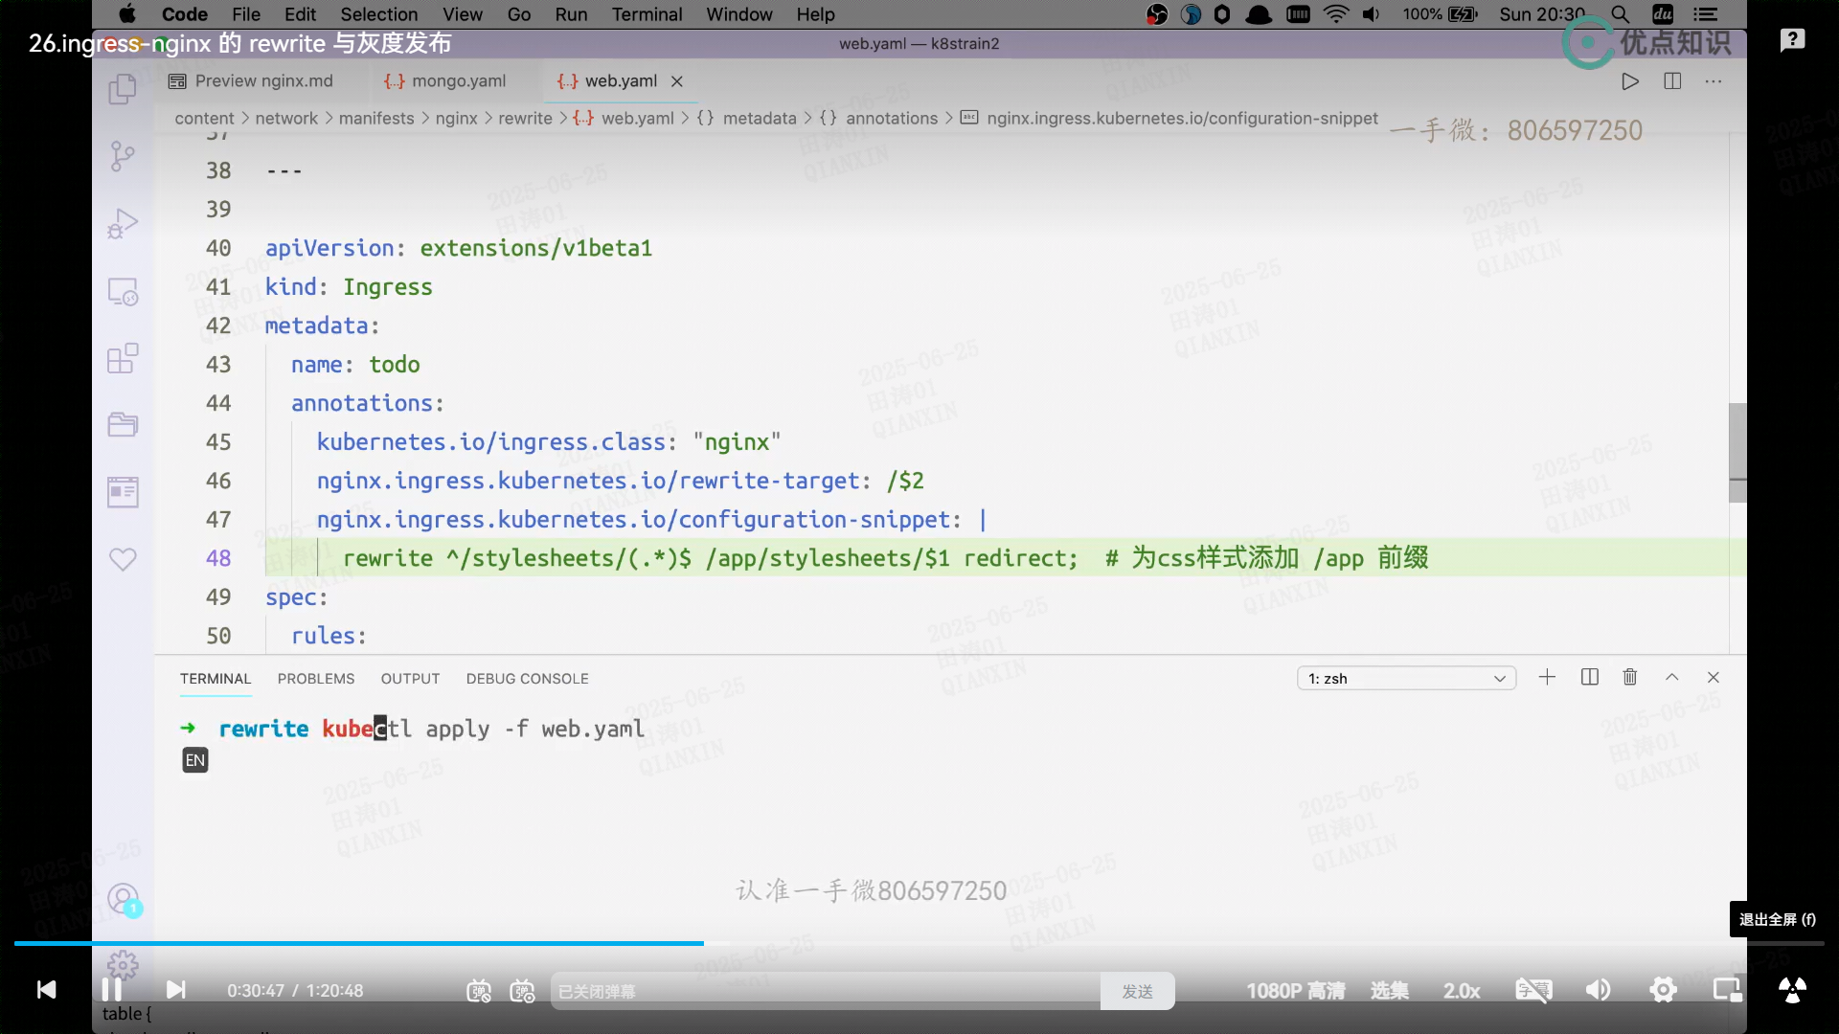
Task: Click the danmaku text input field
Action: click(824, 991)
